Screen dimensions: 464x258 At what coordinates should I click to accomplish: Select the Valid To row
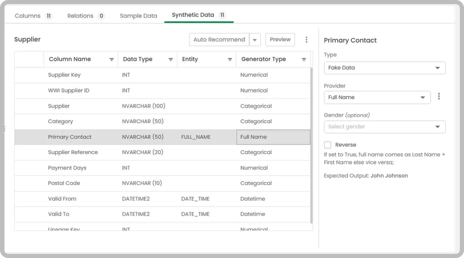(x=162, y=214)
